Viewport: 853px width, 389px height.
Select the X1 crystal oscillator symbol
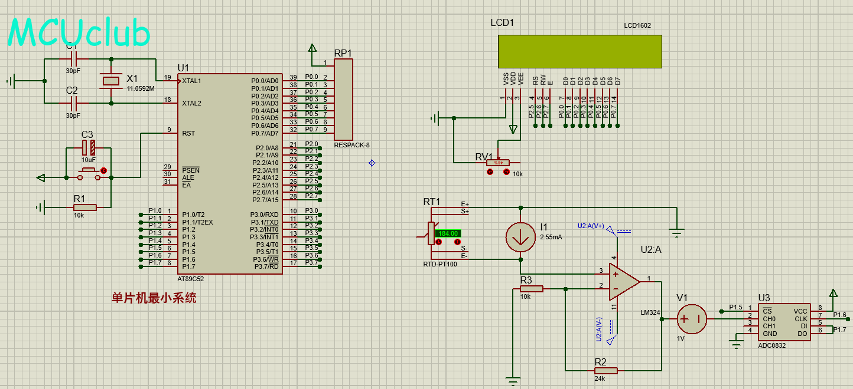click(111, 81)
